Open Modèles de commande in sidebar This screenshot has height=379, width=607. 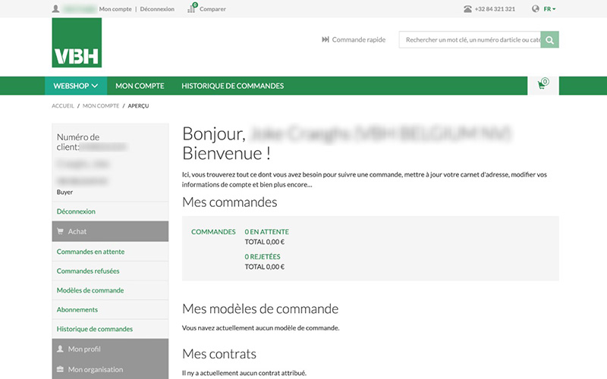tap(90, 290)
